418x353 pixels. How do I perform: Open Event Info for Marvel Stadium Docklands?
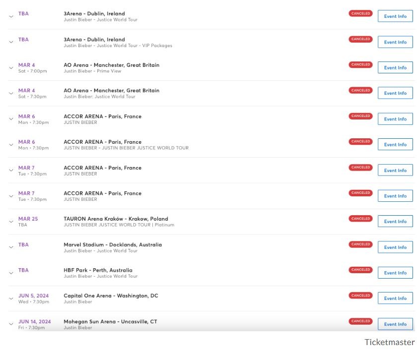point(395,247)
